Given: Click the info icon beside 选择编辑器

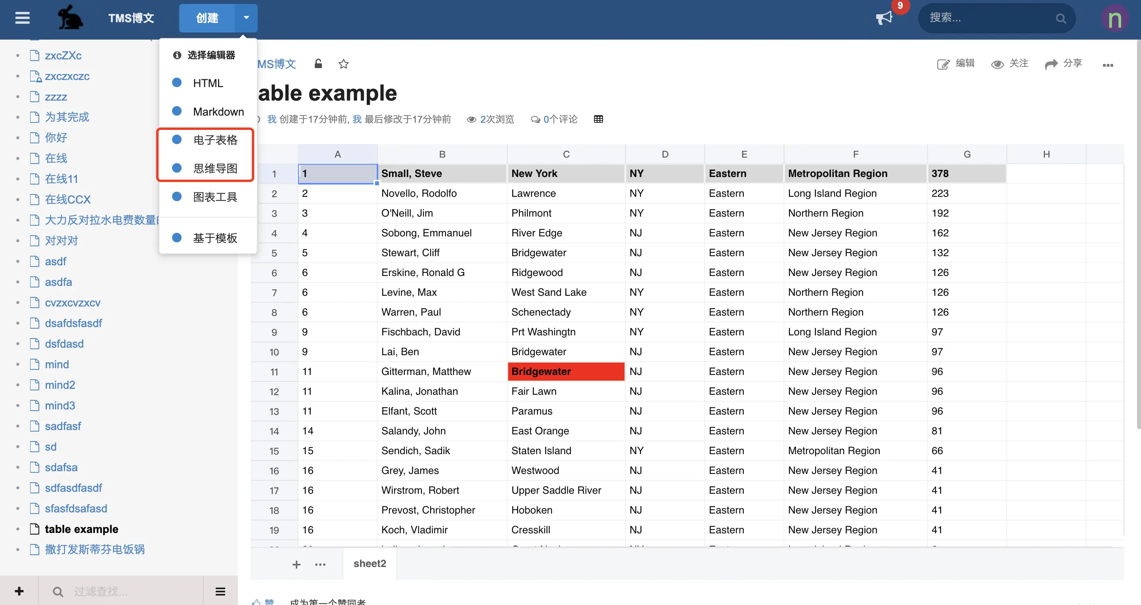Looking at the screenshot, I should tap(177, 55).
